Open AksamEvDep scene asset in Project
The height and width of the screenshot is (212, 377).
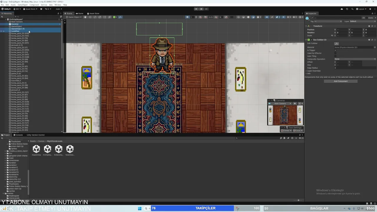tap(36, 150)
